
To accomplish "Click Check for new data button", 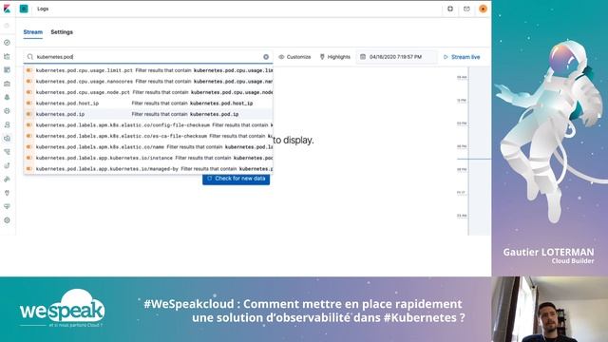I will pyautogui.click(x=236, y=179).
